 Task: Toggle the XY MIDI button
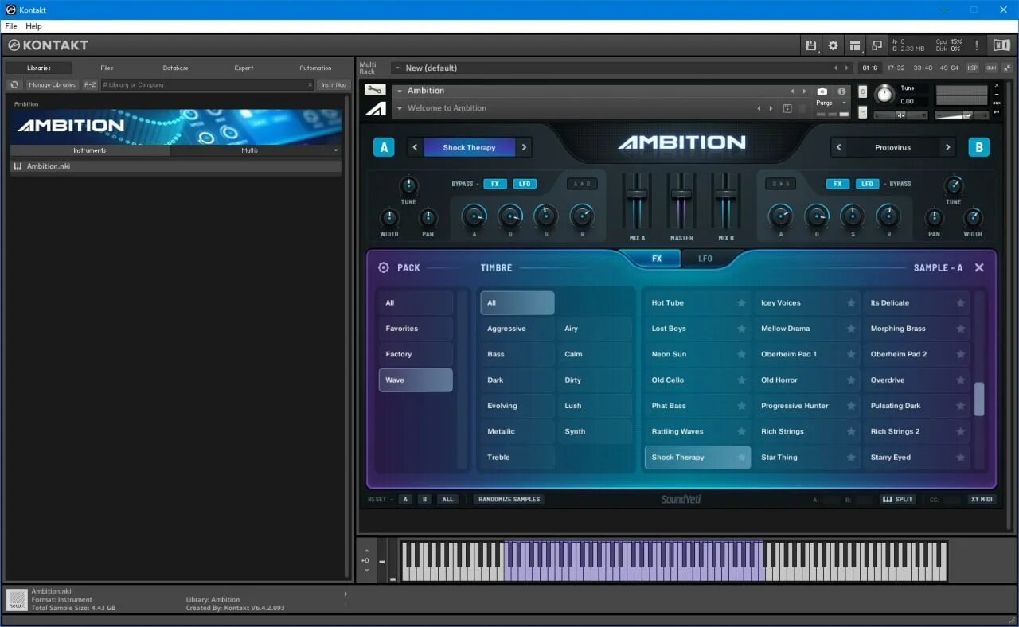[982, 500]
